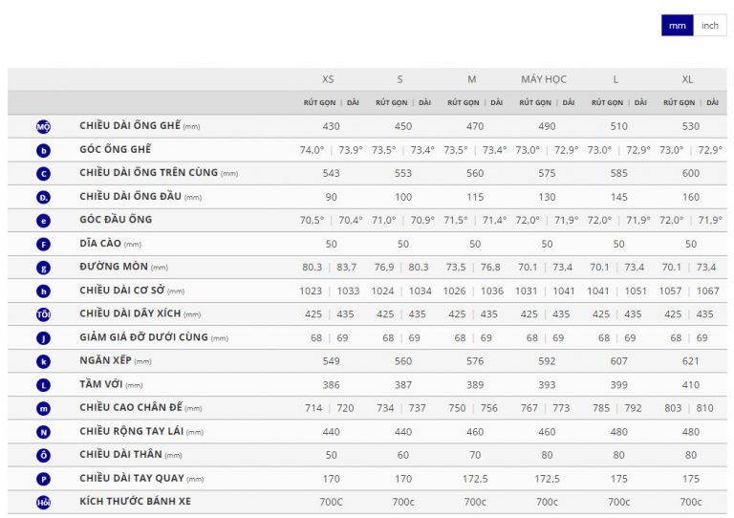The height and width of the screenshot is (518, 734).
Task: Click the wheelbase value 1067
Action: click(x=708, y=291)
